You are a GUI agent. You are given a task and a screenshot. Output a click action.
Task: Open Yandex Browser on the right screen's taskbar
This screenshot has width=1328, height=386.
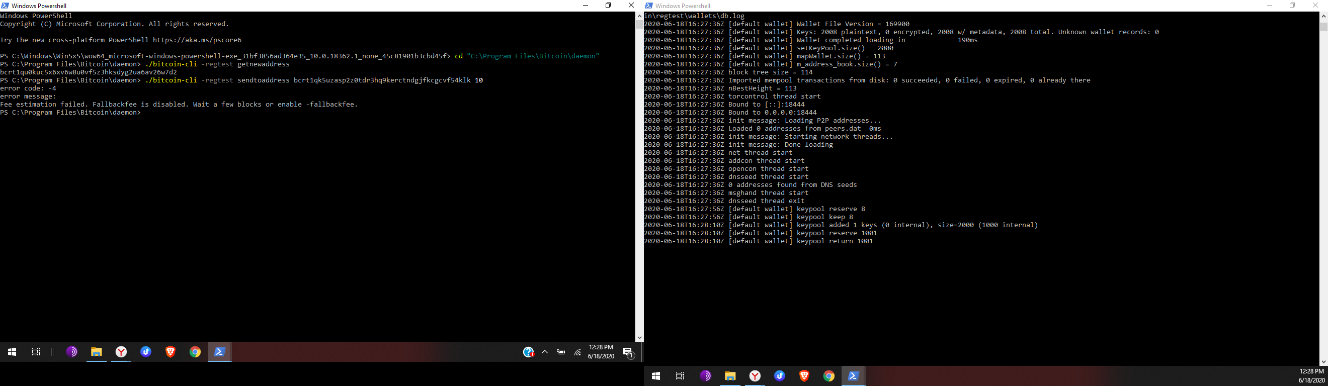(755, 376)
